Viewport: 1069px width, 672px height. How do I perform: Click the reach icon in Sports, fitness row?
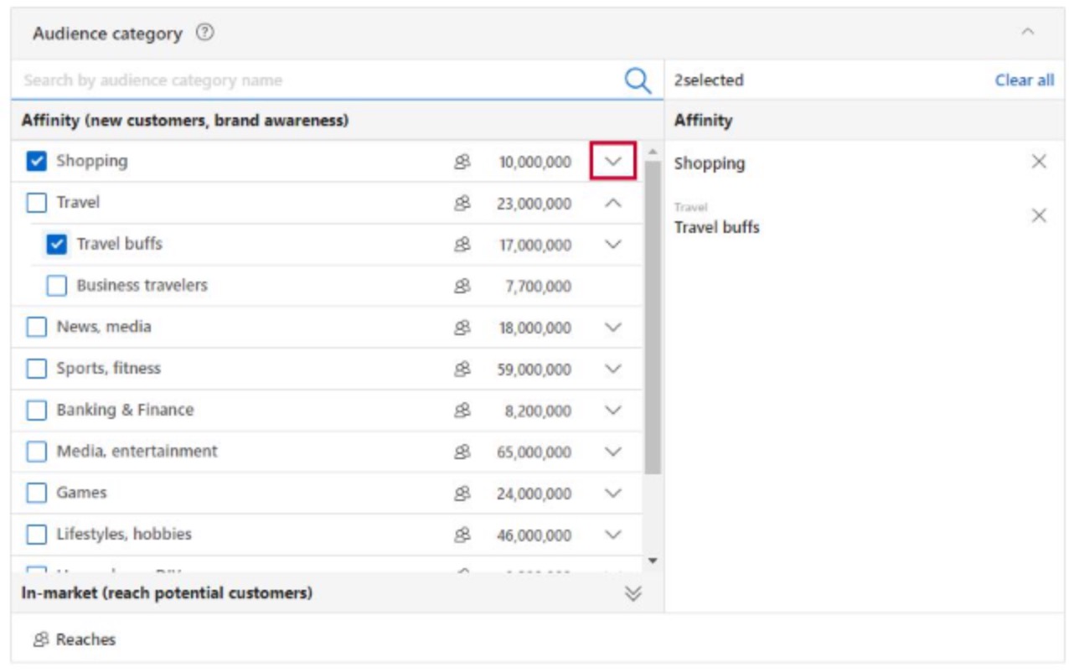462,369
